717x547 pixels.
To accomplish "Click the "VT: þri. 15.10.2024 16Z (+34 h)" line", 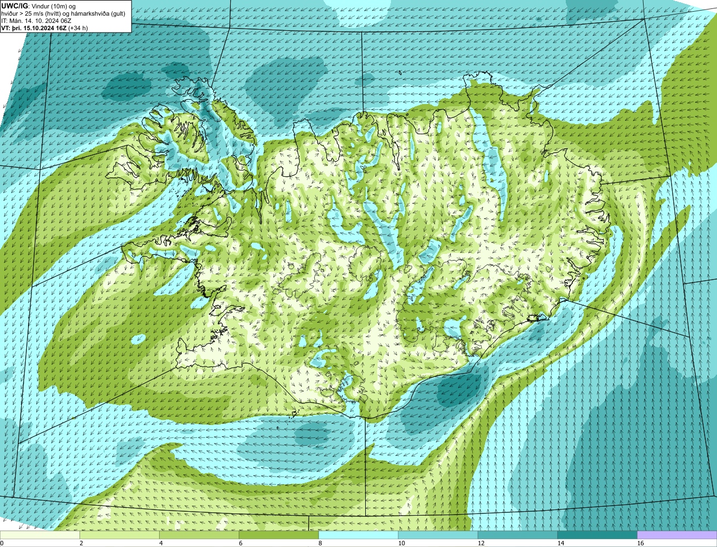I will coord(45,28).
